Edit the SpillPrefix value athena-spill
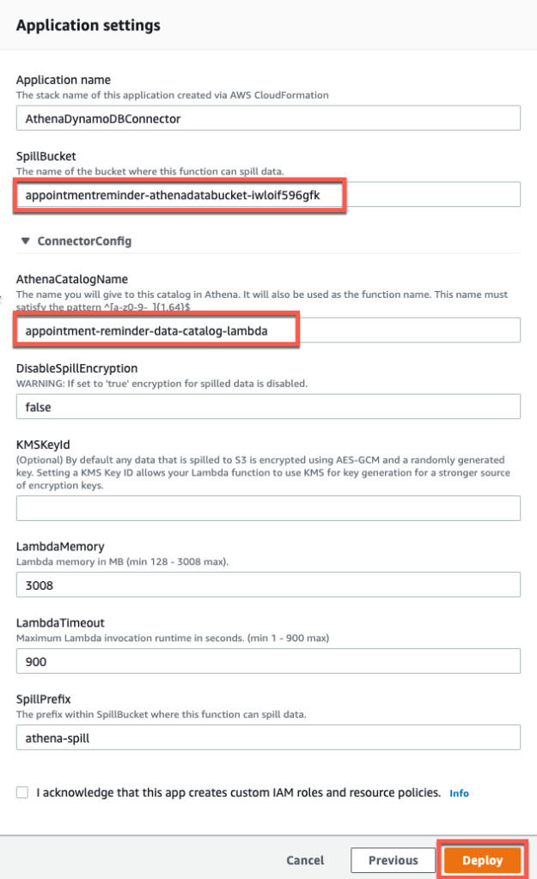The width and height of the screenshot is (537, 879). 266,737
